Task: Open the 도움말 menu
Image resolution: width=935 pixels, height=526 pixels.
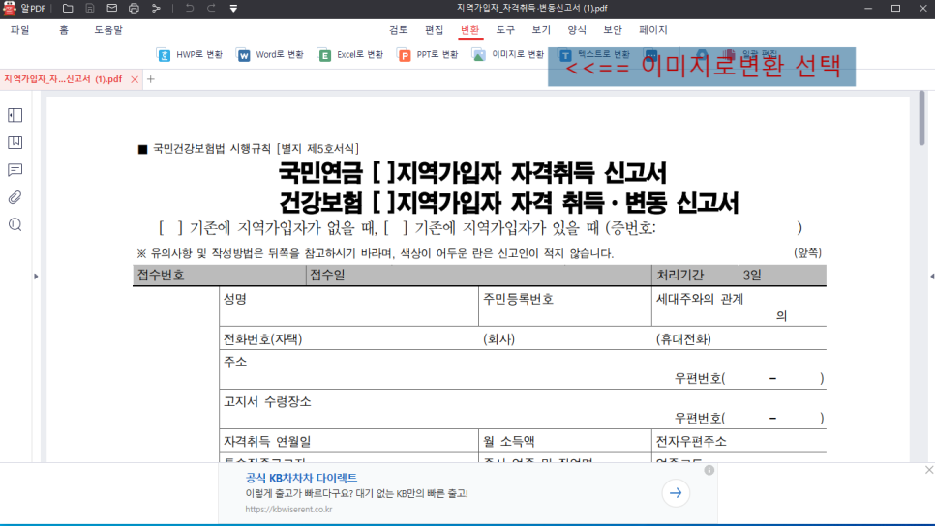Action: click(108, 30)
